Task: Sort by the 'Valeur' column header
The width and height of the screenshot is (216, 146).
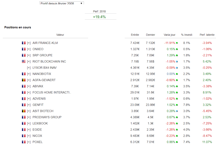Action: coord(60,35)
